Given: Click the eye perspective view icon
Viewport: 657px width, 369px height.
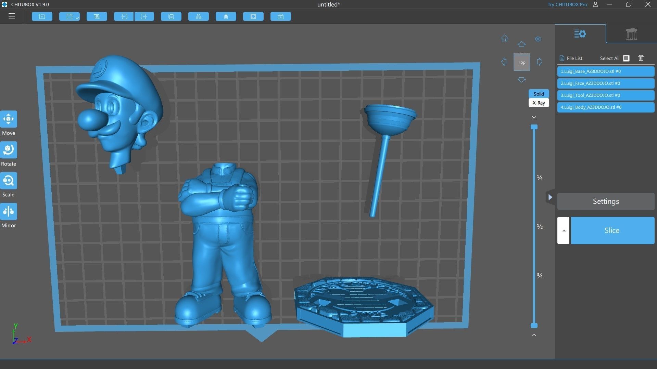Looking at the screenshot, I should (x=538, y=39).
